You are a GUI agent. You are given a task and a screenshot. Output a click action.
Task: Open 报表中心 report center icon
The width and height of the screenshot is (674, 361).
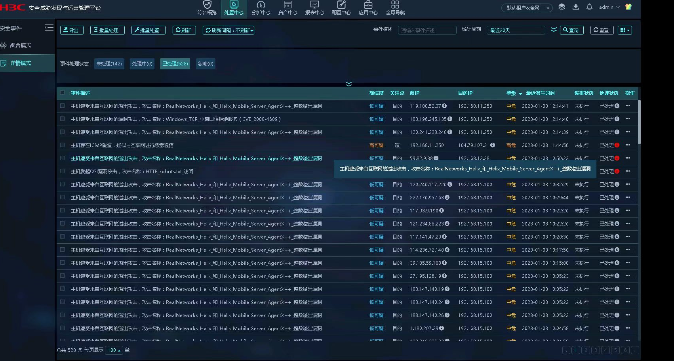[x=314, y=8]
